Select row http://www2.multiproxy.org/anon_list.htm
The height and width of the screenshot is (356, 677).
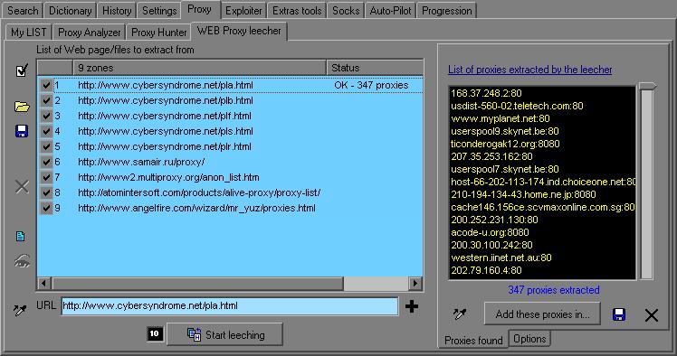(x=230, y=177)
